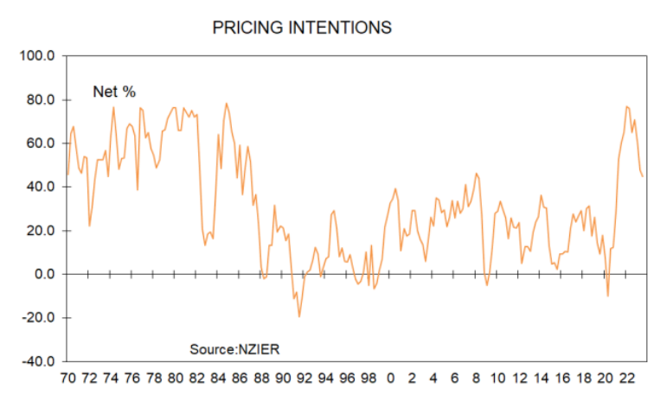Click the 60.0 y-axis label
654x402 pixels.
point(42,144)
